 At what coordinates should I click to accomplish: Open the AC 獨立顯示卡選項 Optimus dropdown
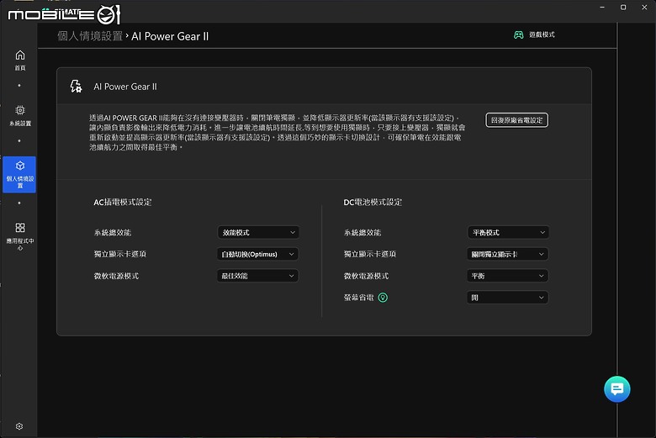click(x=257, y=254)
